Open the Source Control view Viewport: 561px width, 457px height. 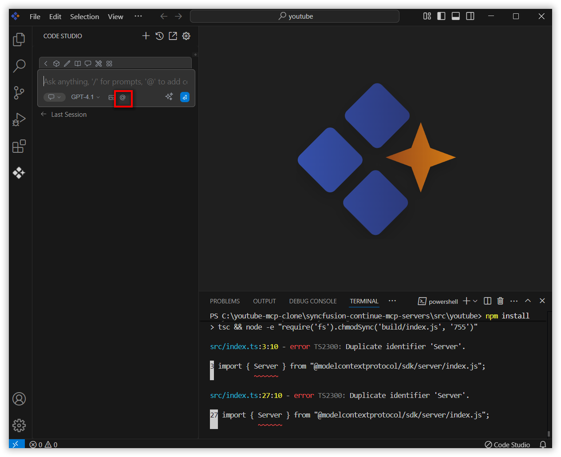tap(19, 93)
